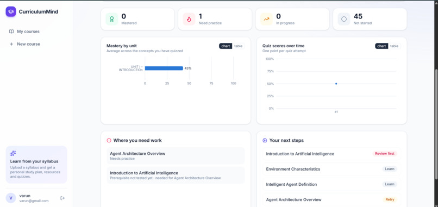Open Introduction to Artificial Intelligence prerequisite item
The image size is (438, 207).
pyautogui.click(x=176, y=175)
